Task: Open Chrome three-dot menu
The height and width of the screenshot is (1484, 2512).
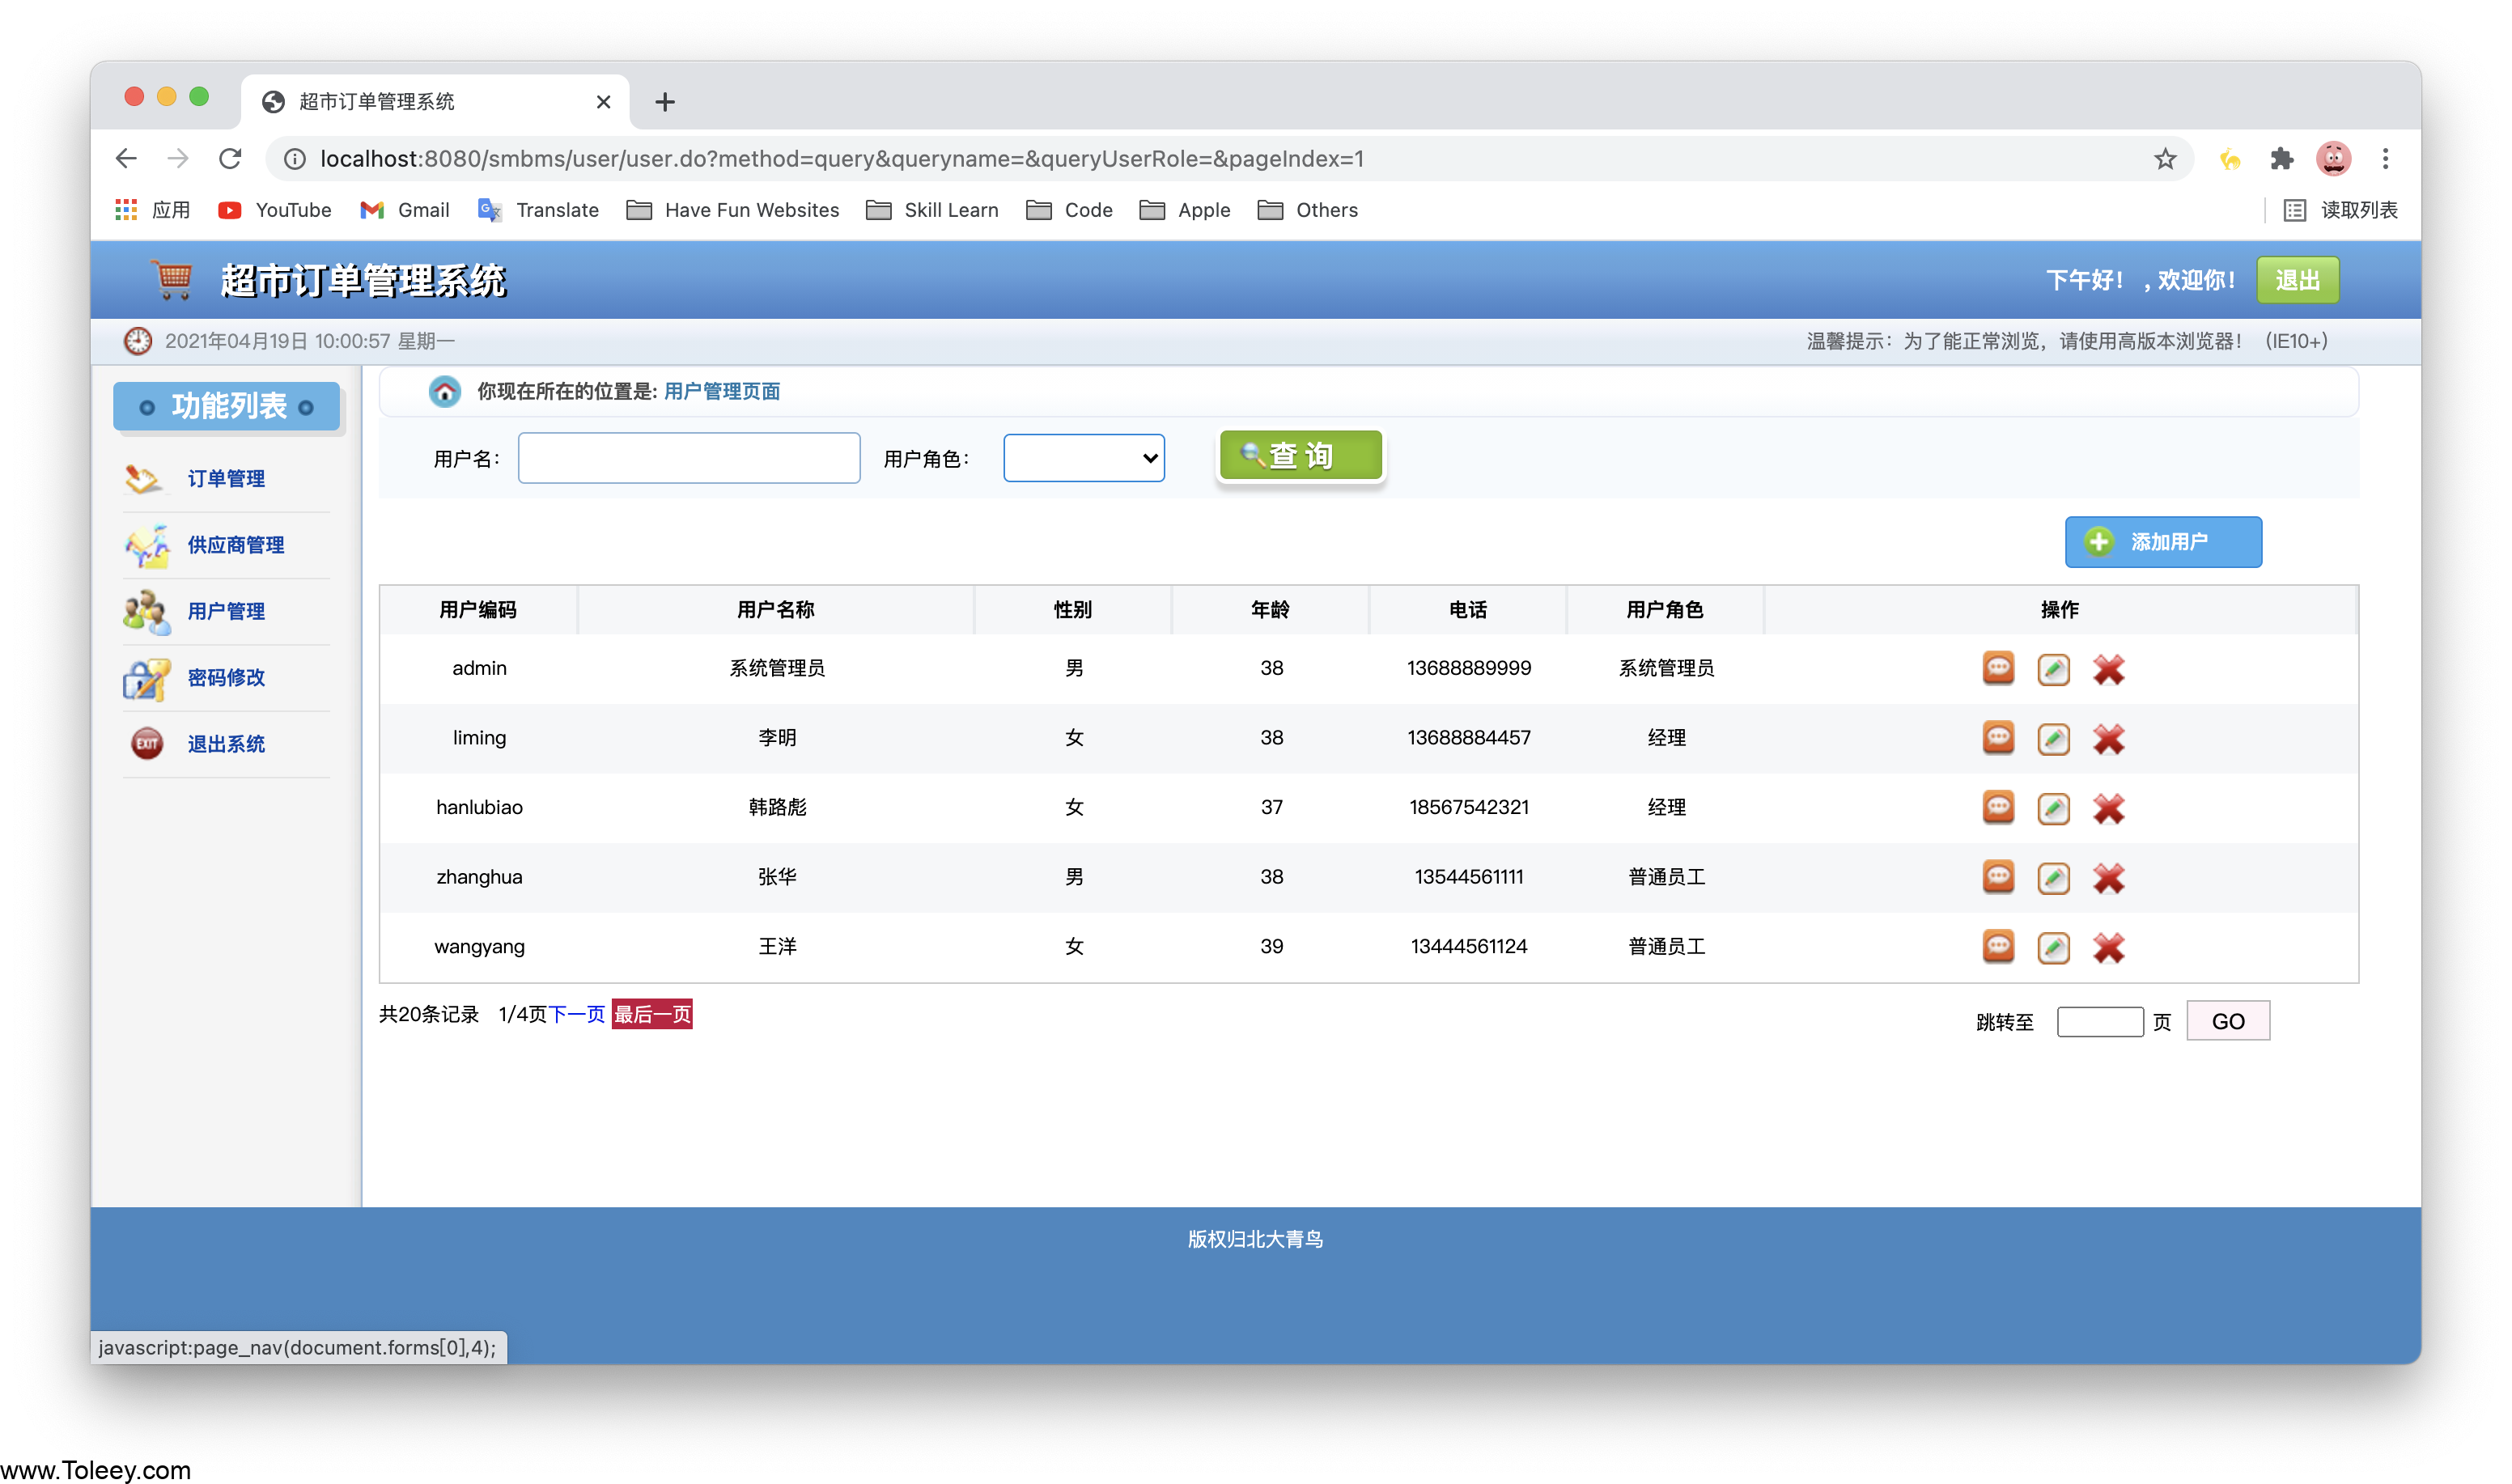Action: click(2385, 159)
